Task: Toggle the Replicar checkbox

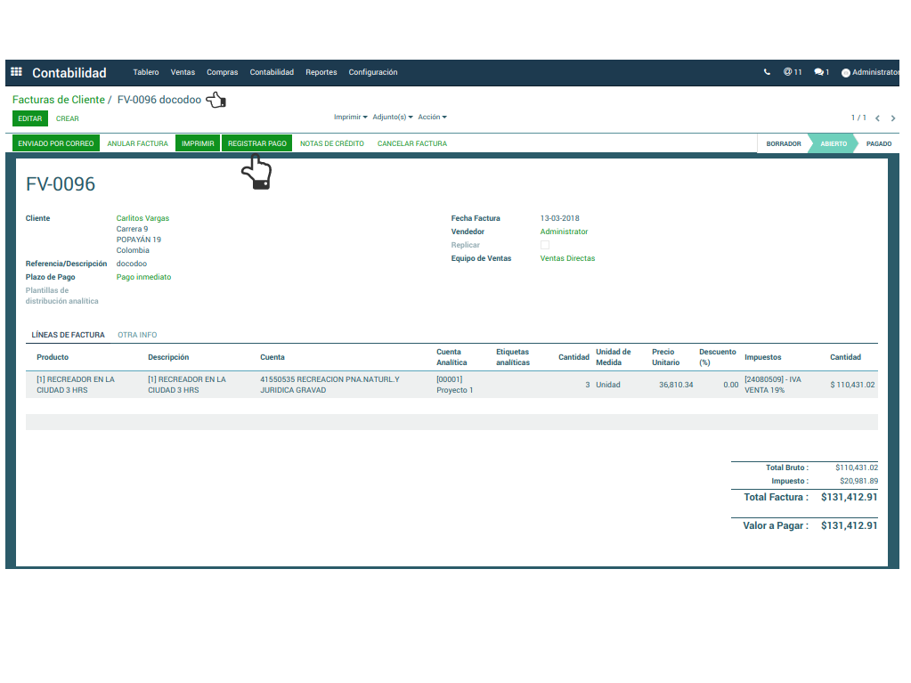Action: coord(545,245)
